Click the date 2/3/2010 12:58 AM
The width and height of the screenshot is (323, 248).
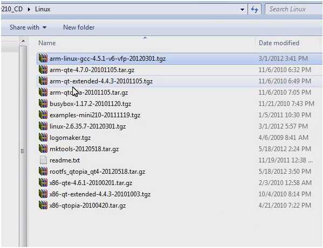(285, 183)
